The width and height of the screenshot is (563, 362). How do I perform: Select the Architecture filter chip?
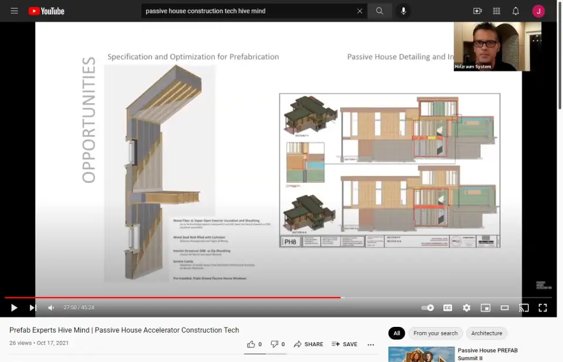coord(486,333)
